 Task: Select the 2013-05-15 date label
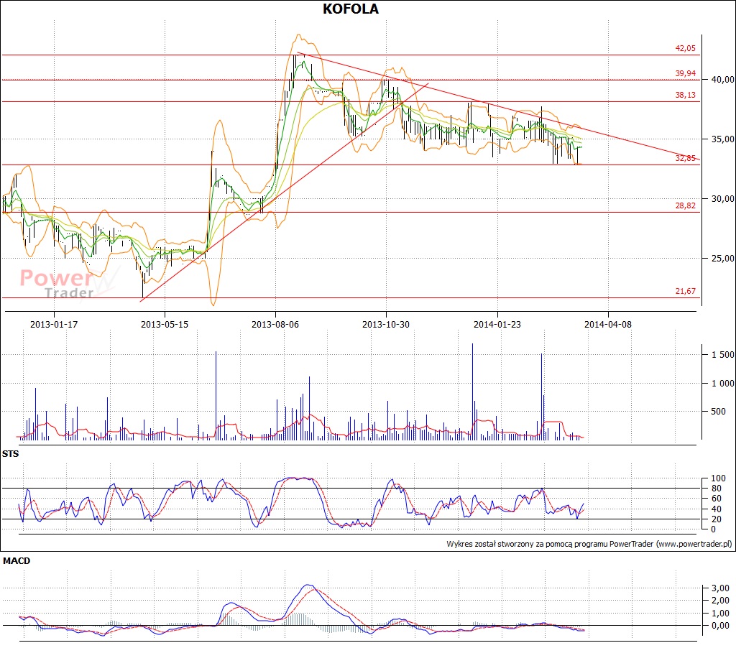click(x=165, y=324)
